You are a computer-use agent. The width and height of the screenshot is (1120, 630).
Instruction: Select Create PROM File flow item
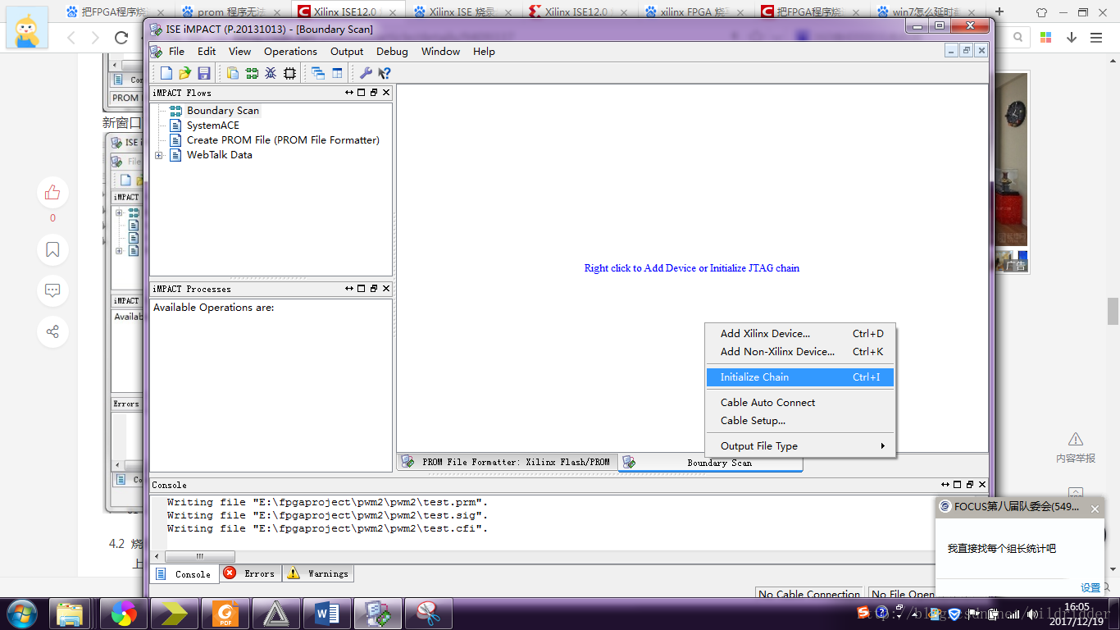[x=283, y=140]
